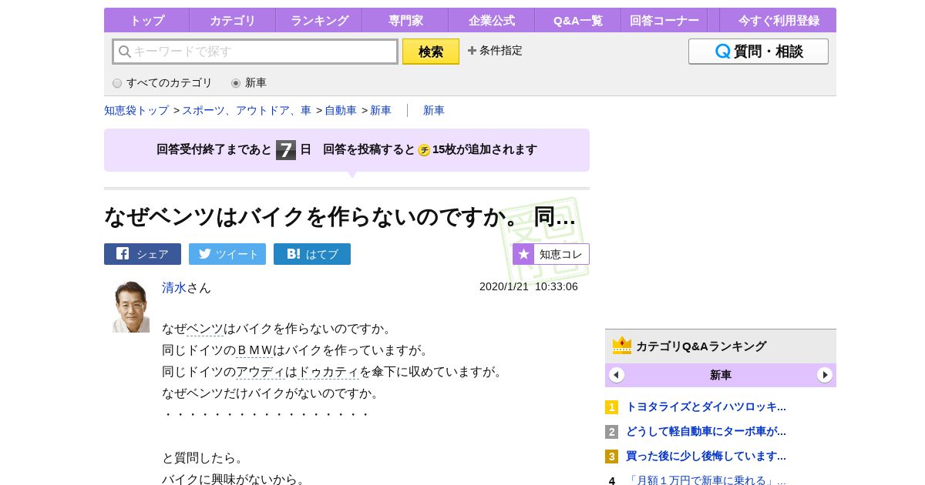Open the ＢＭＷ keyword link
The width and height of the screenshot is (925, 485).
(x=254, y=350)
